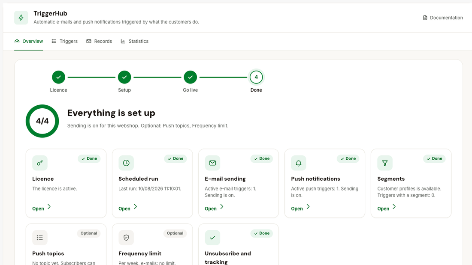This screenshot has width=472, height=265.
Task: Click the chevron beside Open on Scheduled run card
Action: pos(136,207)
